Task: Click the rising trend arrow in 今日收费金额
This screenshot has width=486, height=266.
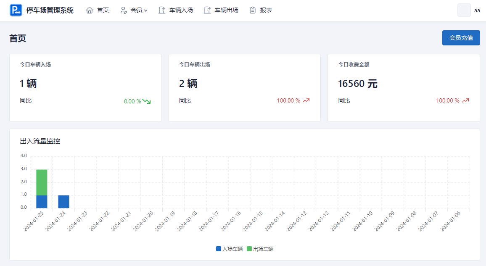Action: click(x=465, y=100)
